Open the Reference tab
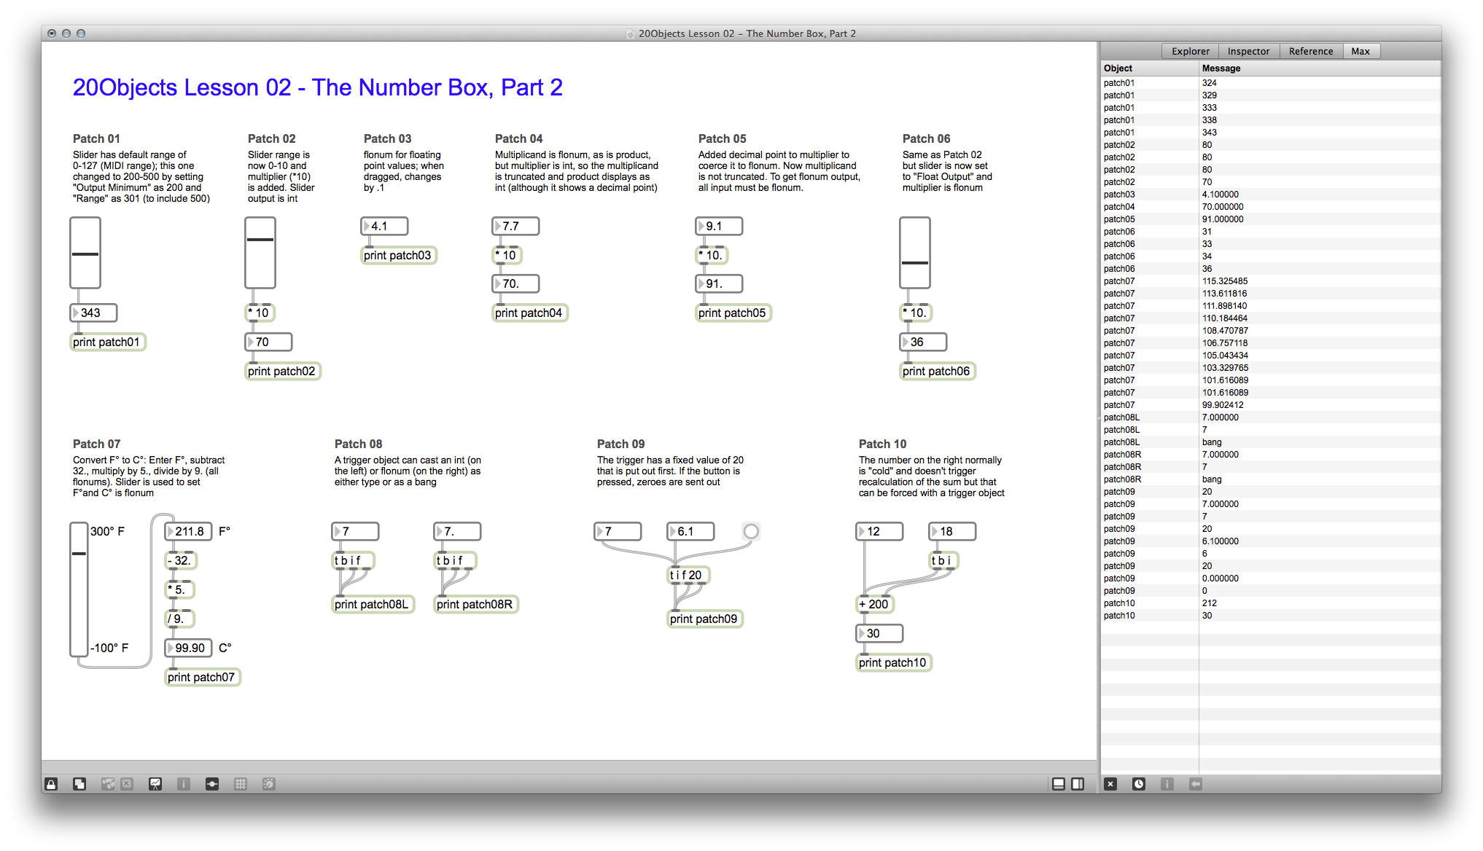The height and width of the screenshot is (851, 1483). click(1310, 51)
